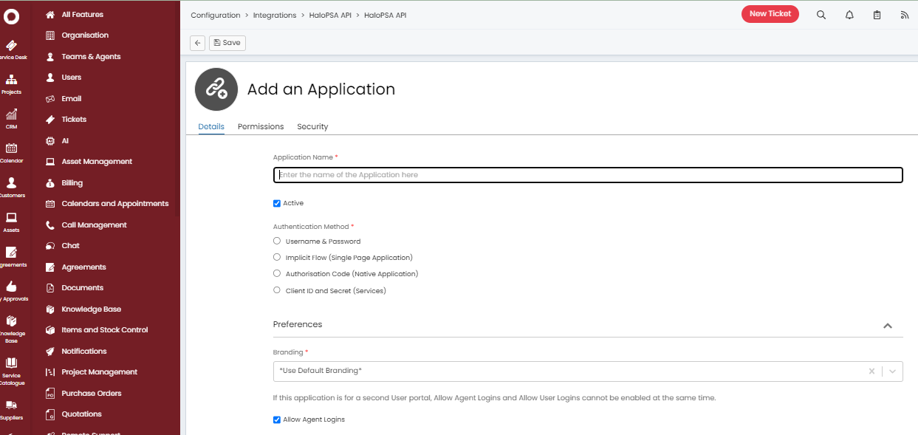Collapse the Preferences section chevron
918x435 pixels.
coord(888,325)
